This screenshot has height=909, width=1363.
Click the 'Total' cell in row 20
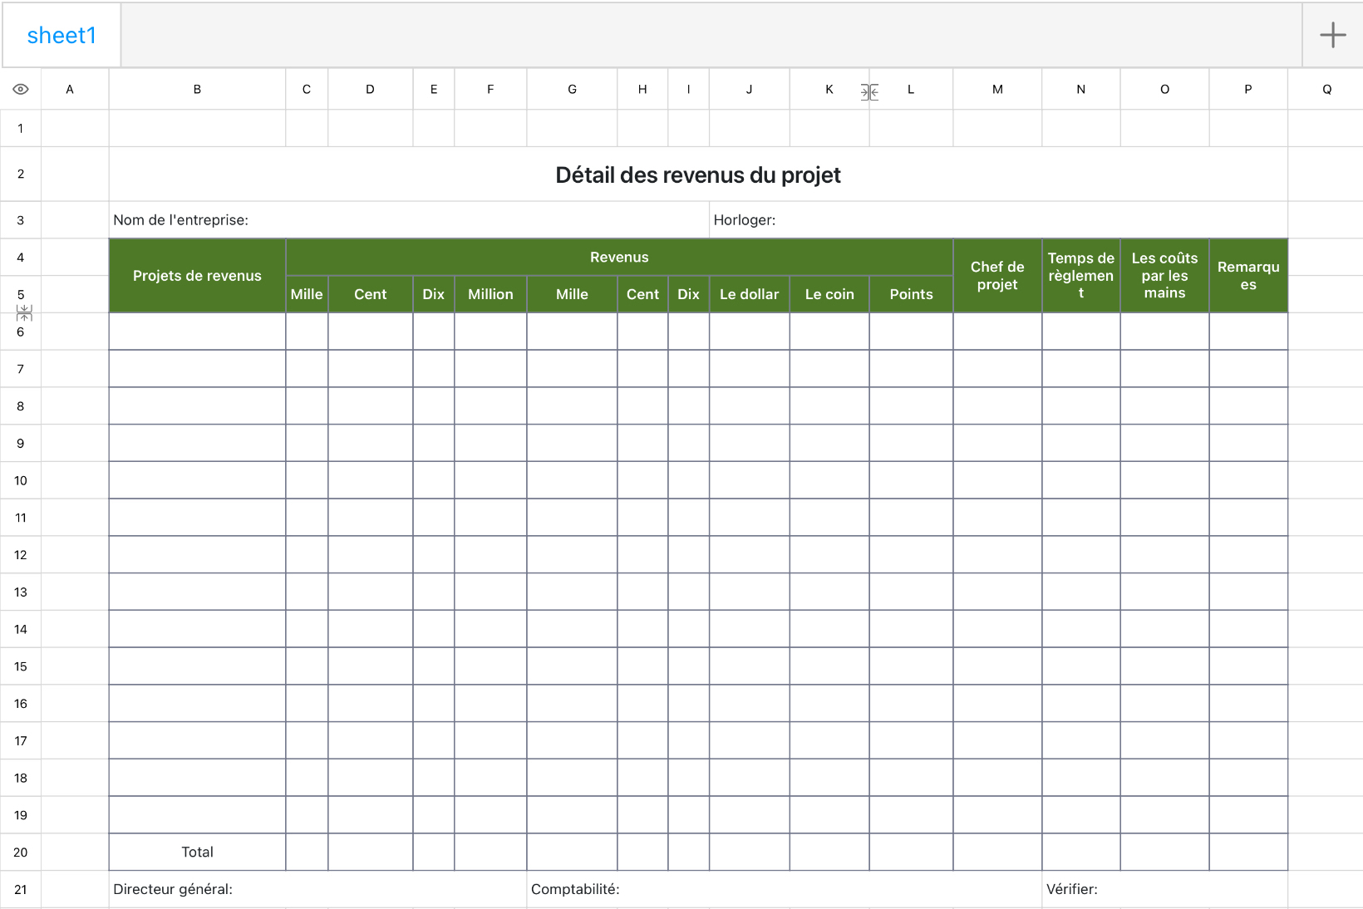tap(197, 852)
